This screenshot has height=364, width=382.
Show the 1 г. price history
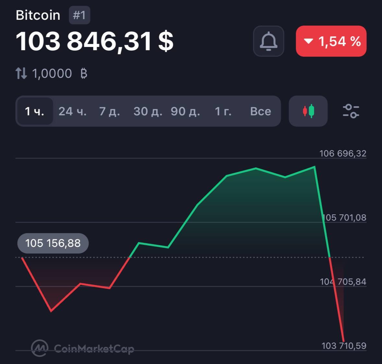pos(223,111)
